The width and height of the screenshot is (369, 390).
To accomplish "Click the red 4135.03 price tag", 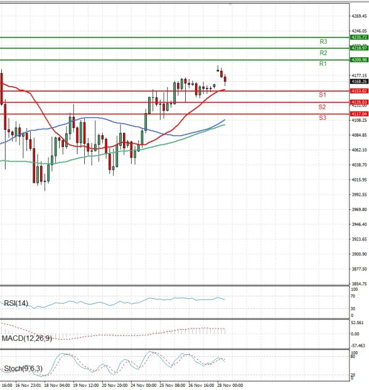I will tap(359, 102).
